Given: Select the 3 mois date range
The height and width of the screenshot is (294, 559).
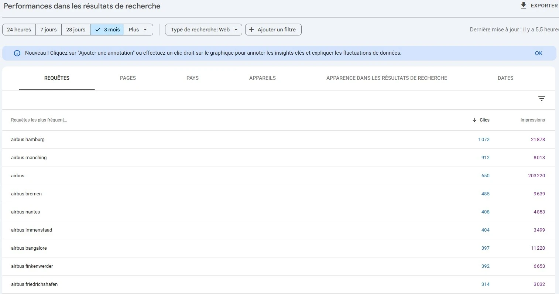Looking at the screenshot, I should tap(110, 29).
